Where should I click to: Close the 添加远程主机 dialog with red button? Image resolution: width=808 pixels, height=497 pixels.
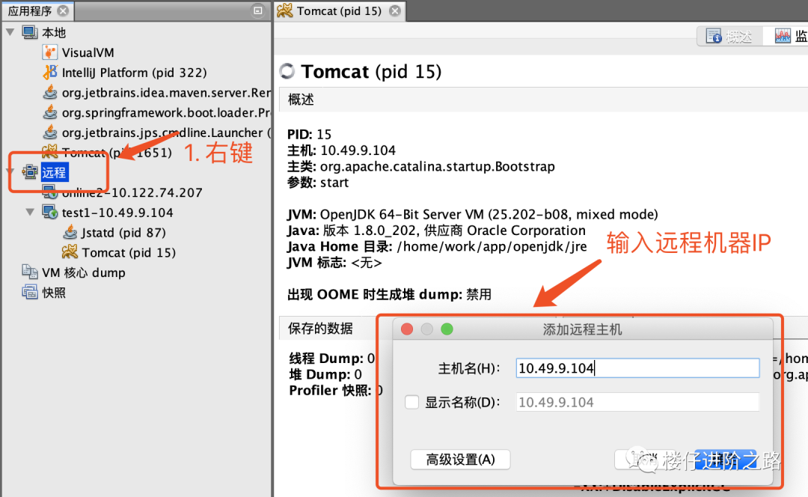tap(406, 329)
